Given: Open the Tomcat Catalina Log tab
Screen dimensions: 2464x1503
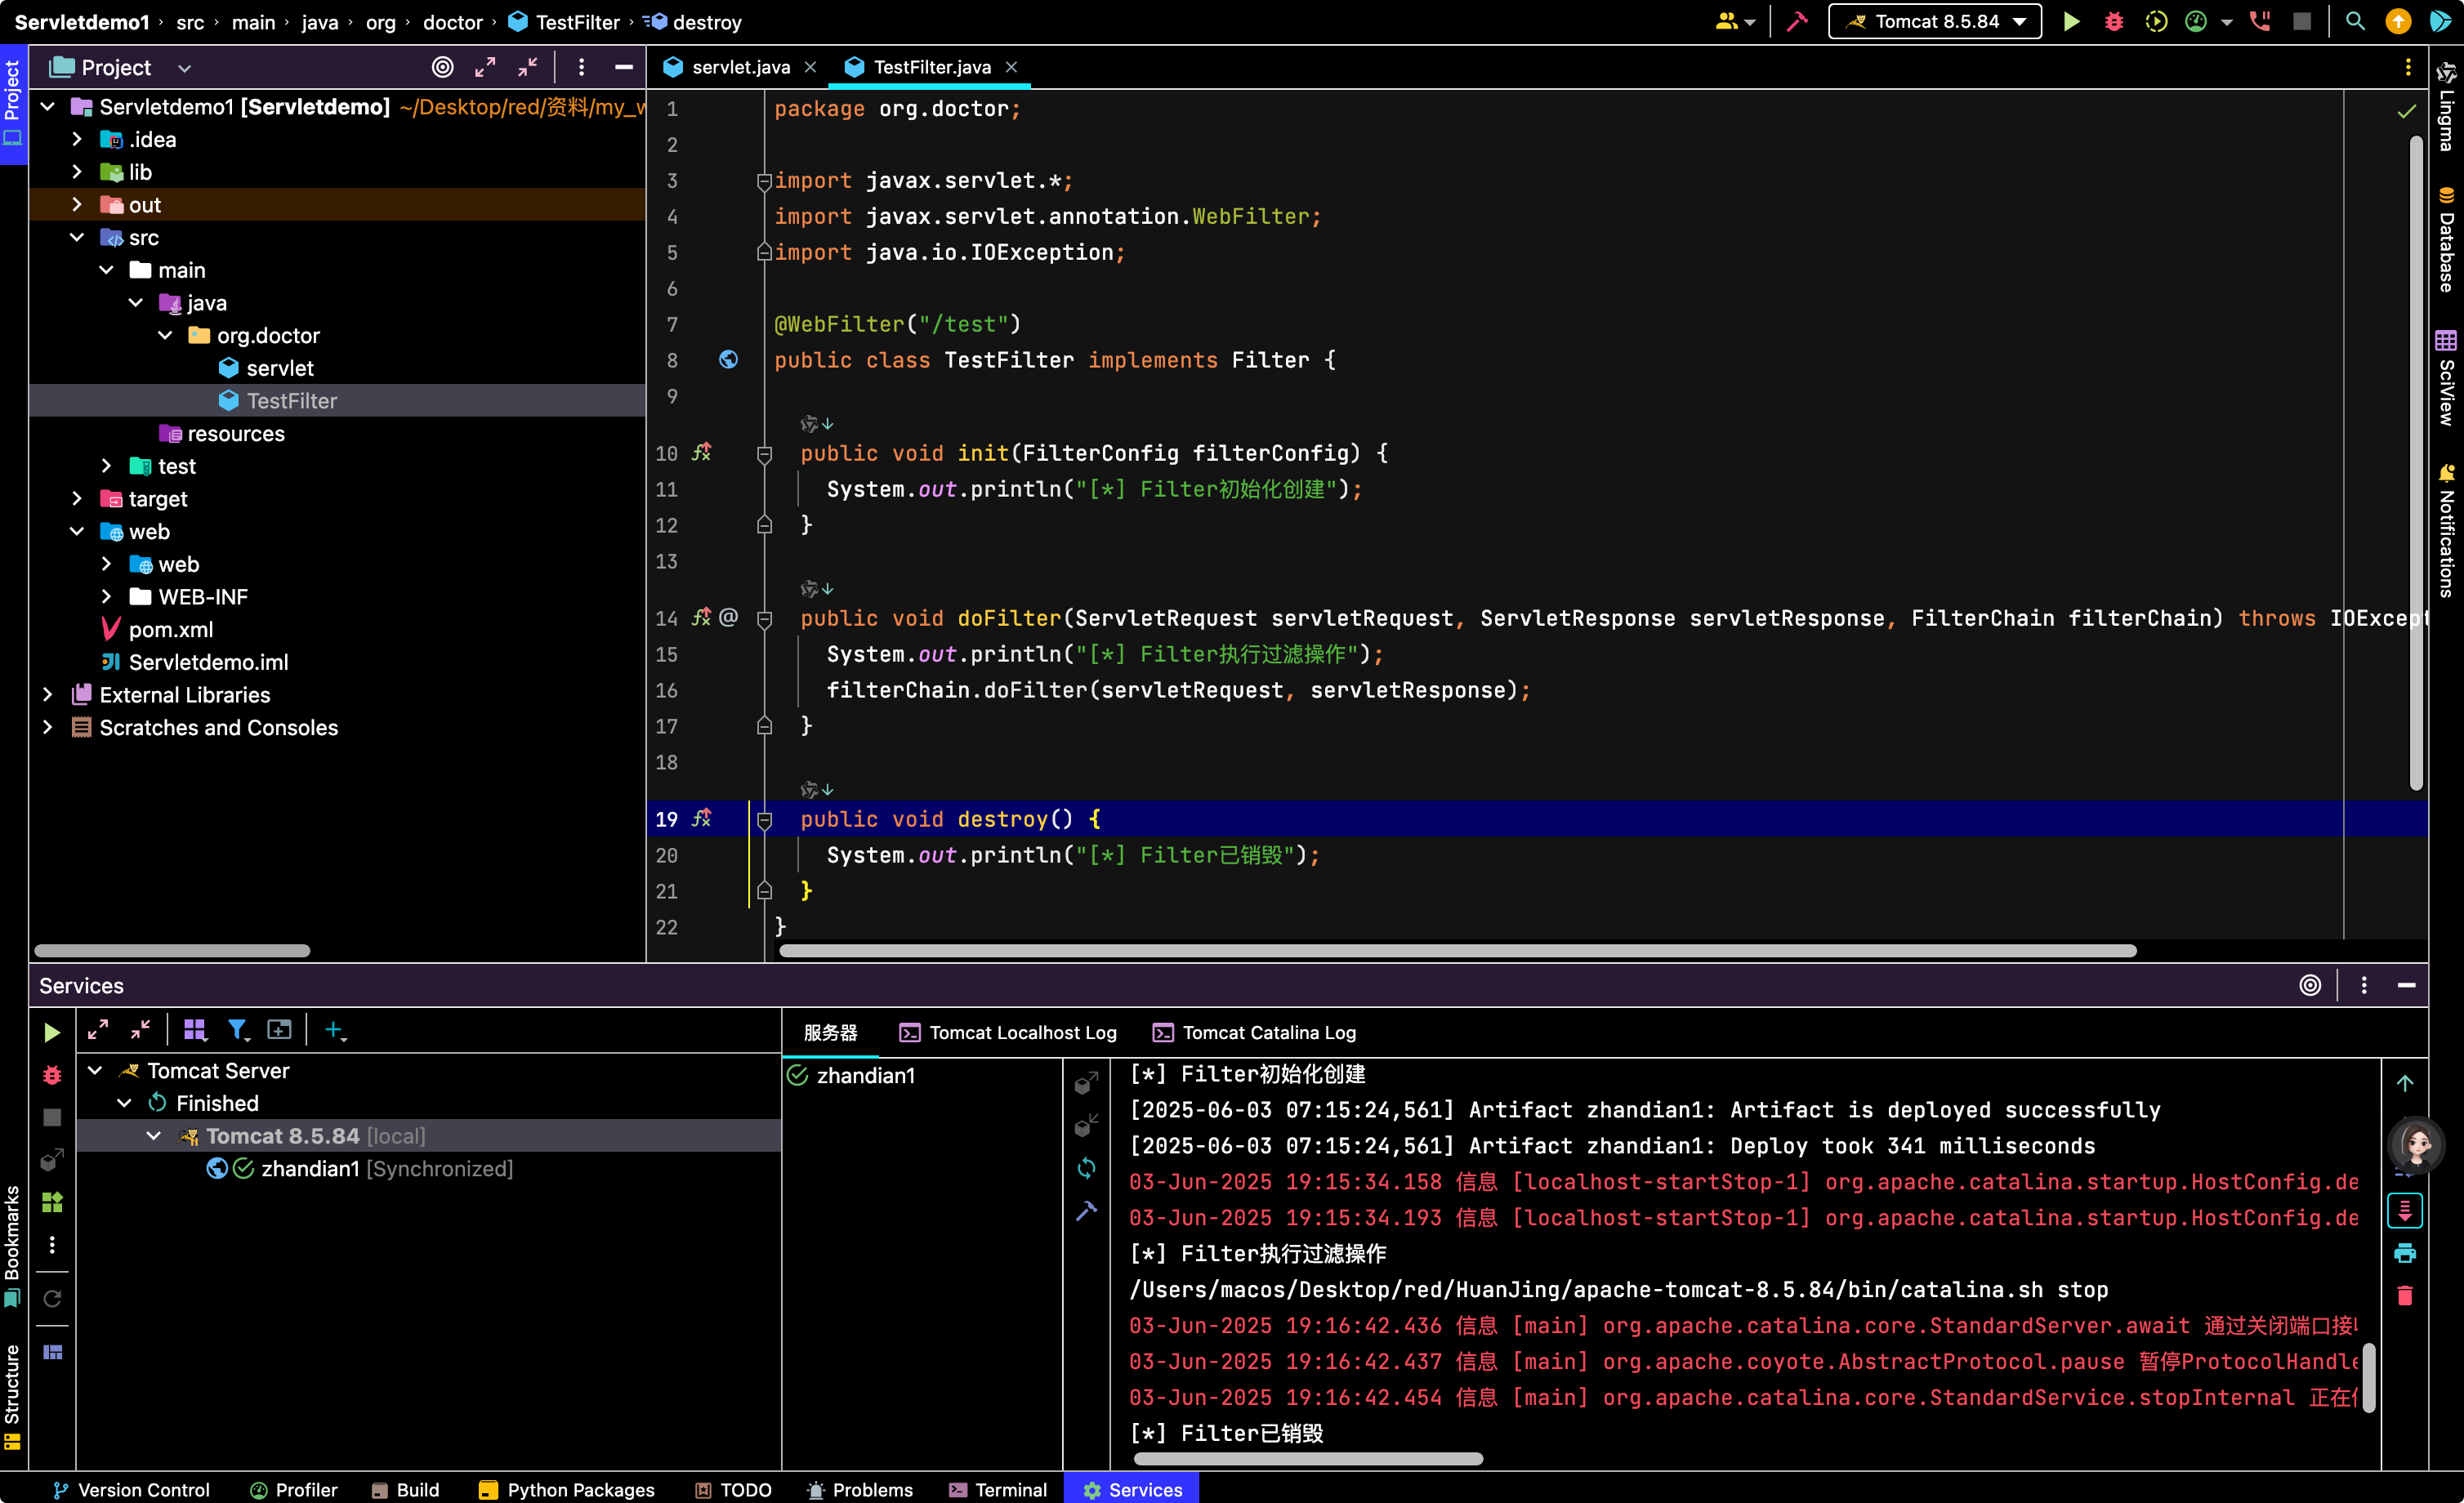Looking at the screenshot, I should 1255,1033.
